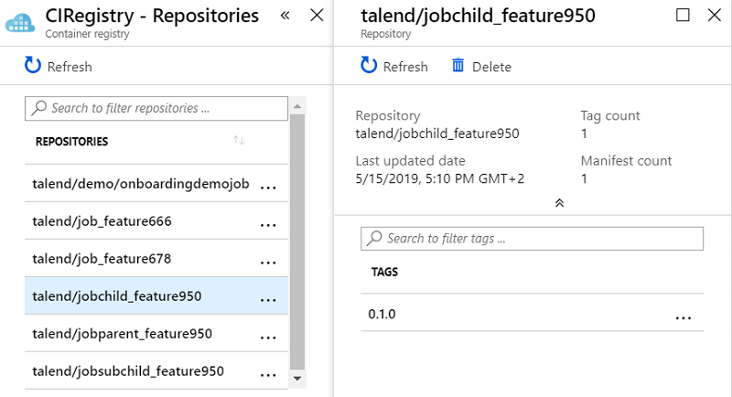Sort repositories using the sort arrows
The image size is (732, 397).
239,141
